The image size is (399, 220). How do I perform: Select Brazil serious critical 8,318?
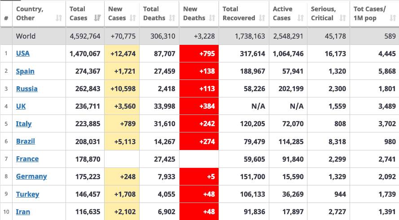[x=337, y=141]
